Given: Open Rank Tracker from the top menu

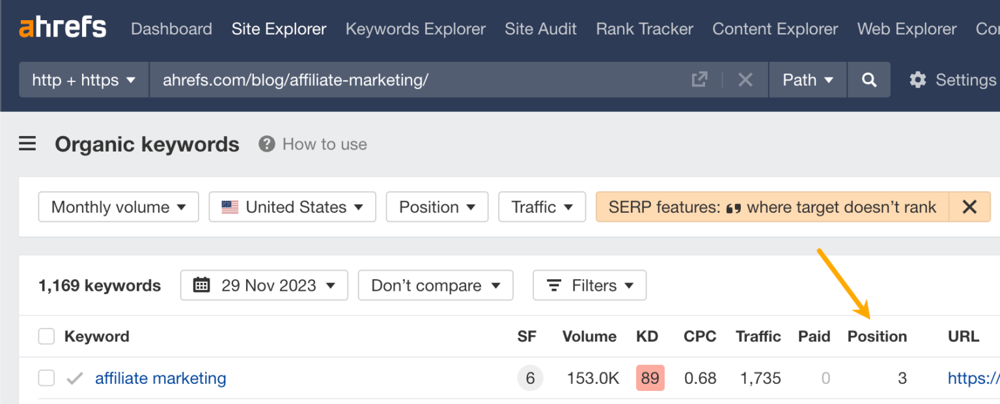Looking at the screenshot, I should click(x=644, y=29).
